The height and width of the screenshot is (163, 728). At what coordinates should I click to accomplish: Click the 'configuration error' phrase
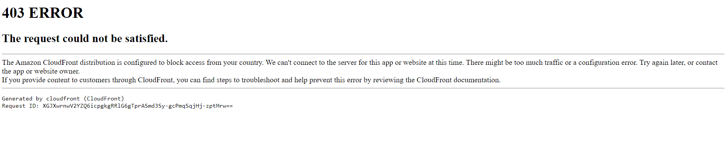[608, 63]
